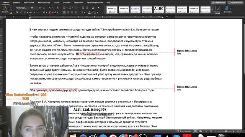Image resolution: width=245 pixels, height=137 pixels.
Task: Open the Макет ribbon tab
Action: pos(56,3)
